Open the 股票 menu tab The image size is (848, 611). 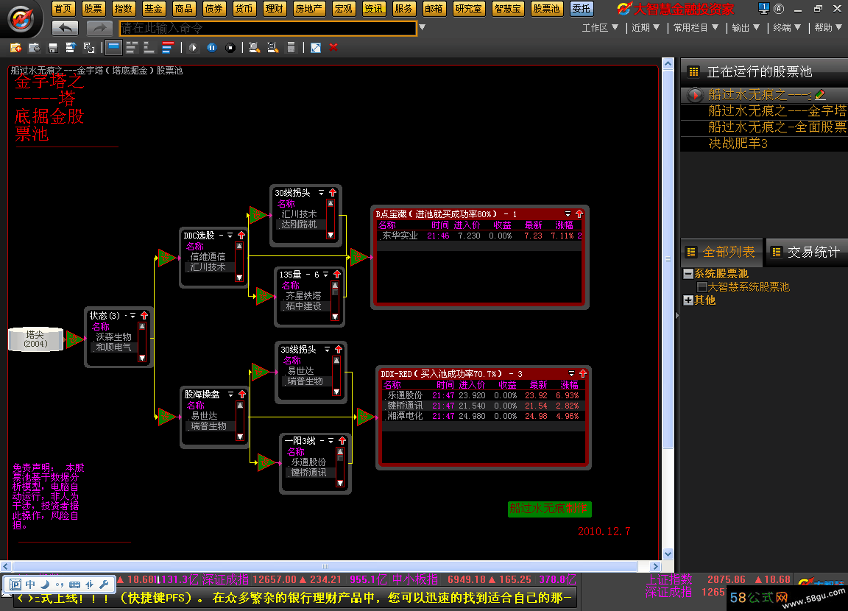point(93,9)
